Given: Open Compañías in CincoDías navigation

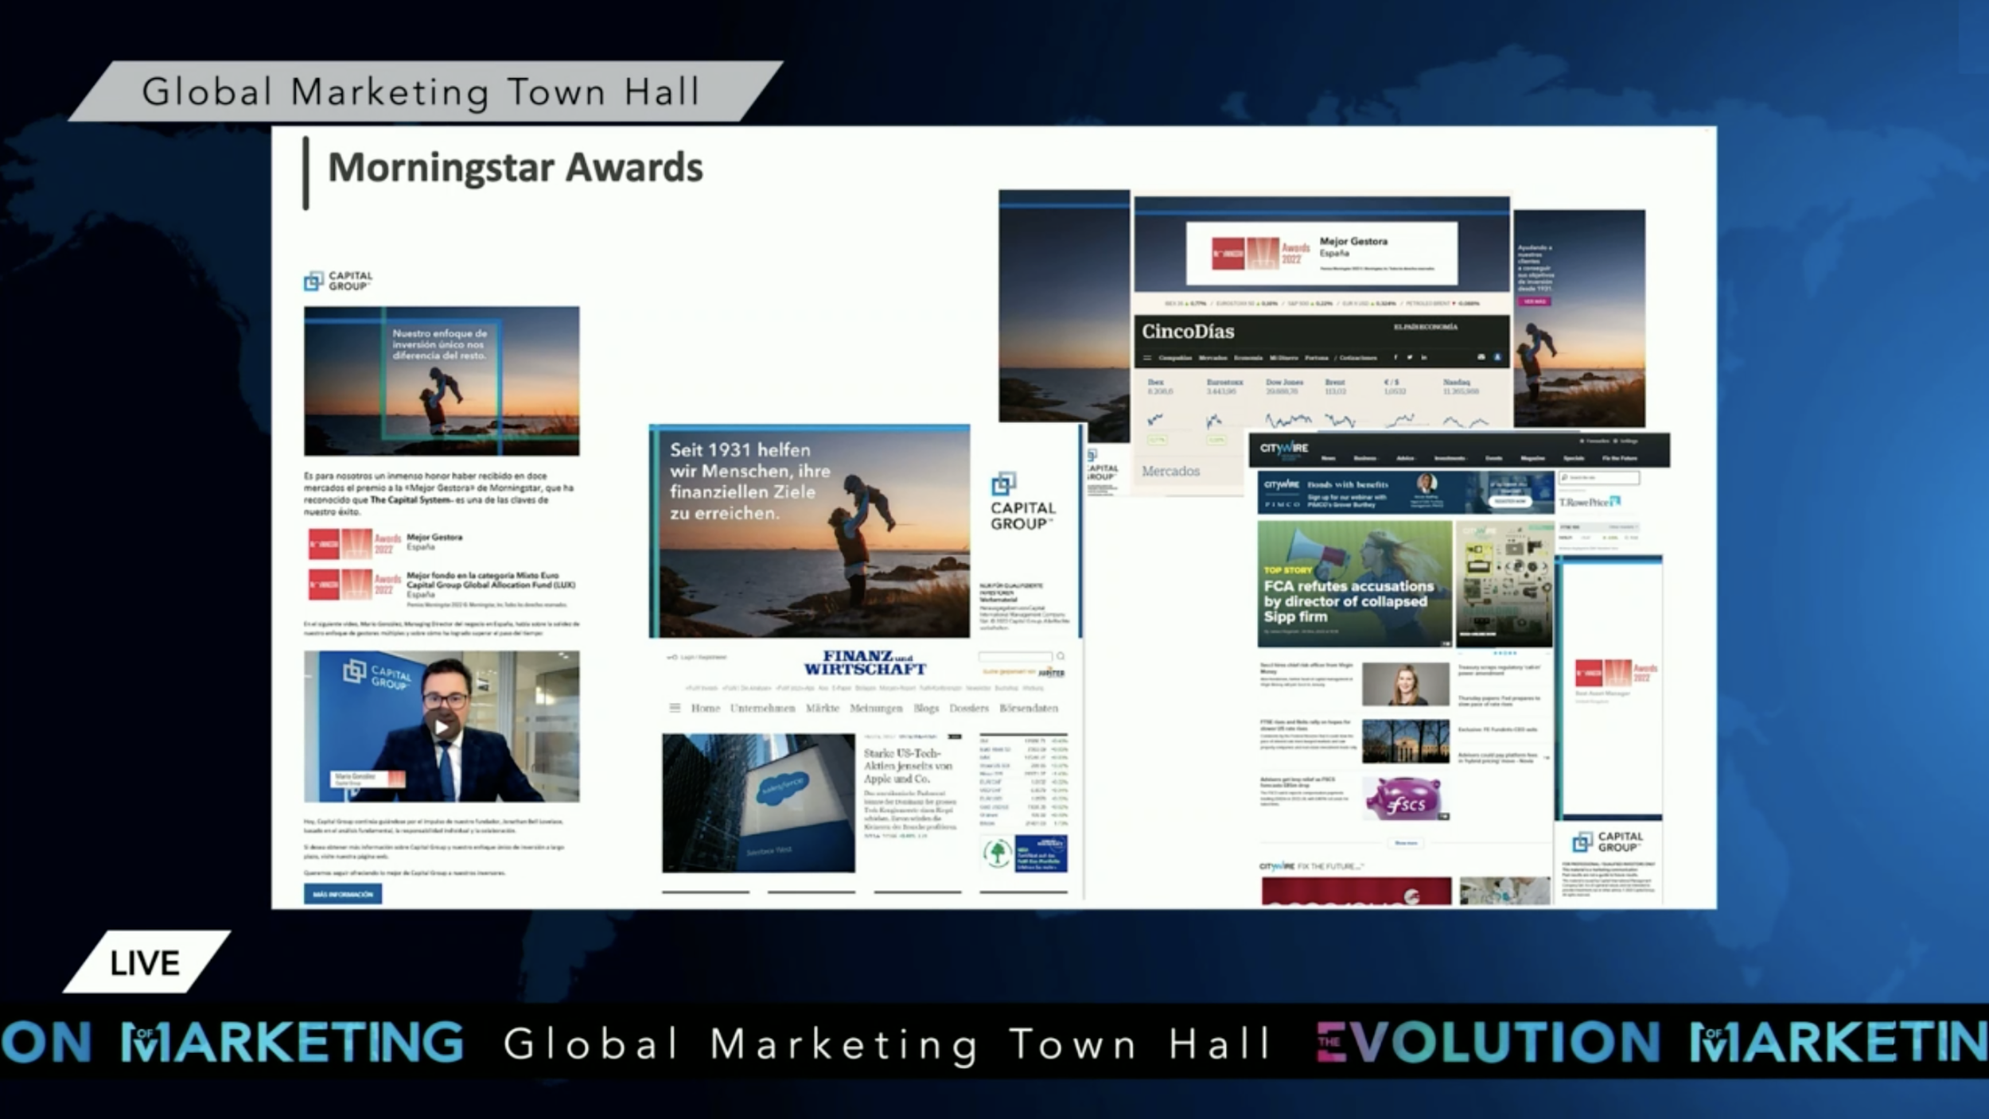Looking at the screenshot, I should [x=1175, y=358].
